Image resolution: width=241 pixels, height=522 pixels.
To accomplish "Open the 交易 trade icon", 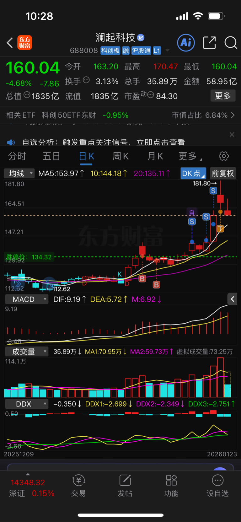I will 78,486.
